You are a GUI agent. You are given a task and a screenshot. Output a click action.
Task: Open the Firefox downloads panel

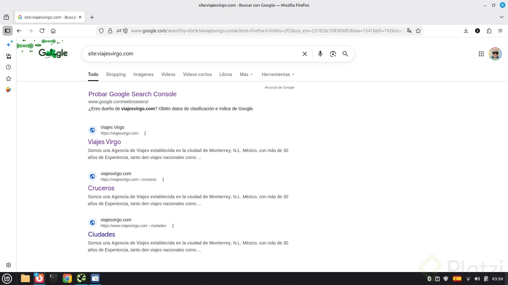pos(466,31)
